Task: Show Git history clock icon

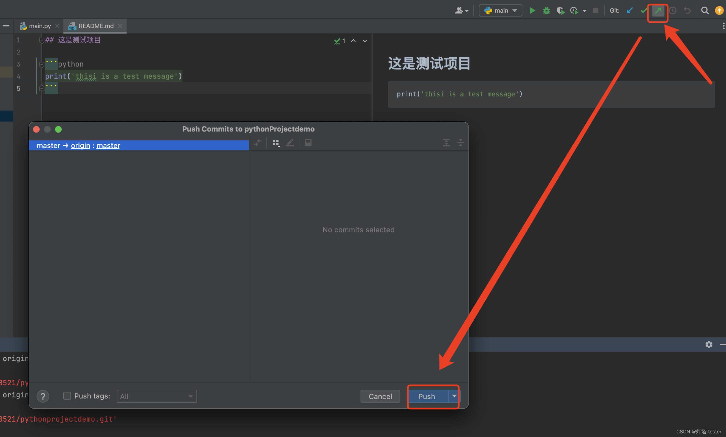Action: pos(673,11)
